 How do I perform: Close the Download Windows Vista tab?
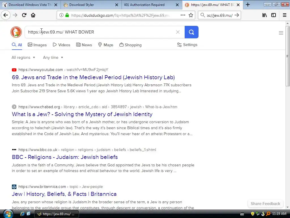[56, 5]
